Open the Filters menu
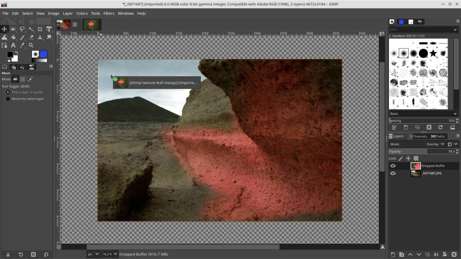This screenshot has height=259, width=461. pos(109,13)
